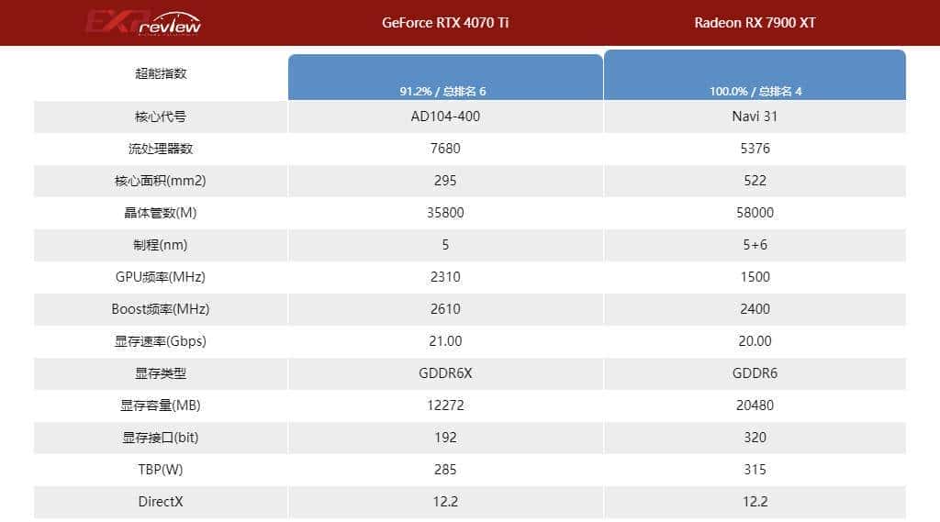940x522 pixels.
Task: Click the 核心面积(mm2) row label
Action: click(161, 181)
